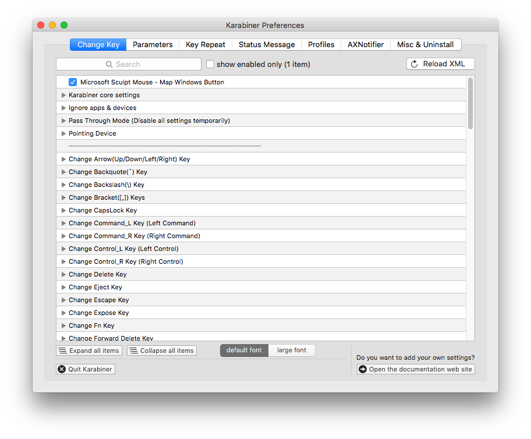Image resolution: width=531 pixels, height=439 pixels.
Task: Open the Profiles tab
Action: point(321,45)
